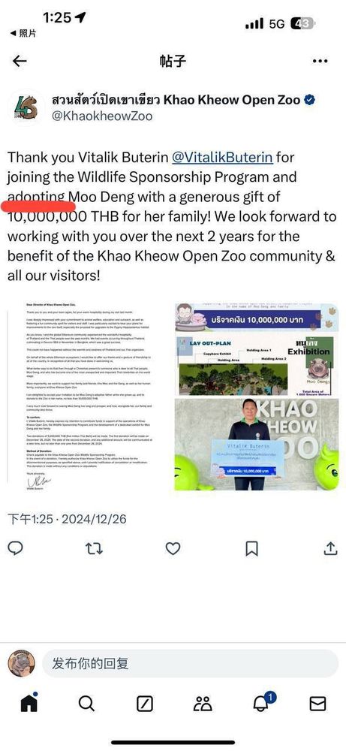Viewport: 346px width, 751px height.
Task: Like the post with heart icon
Action: (x=173, y=548)
